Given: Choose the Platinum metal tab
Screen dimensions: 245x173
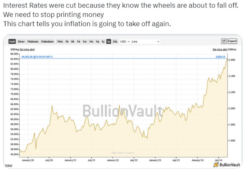Looking at the screenshot, I should click(x=33, y=42).
